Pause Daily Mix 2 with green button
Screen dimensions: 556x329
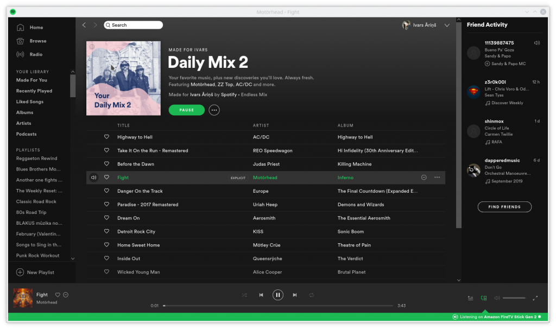[187, 110]
